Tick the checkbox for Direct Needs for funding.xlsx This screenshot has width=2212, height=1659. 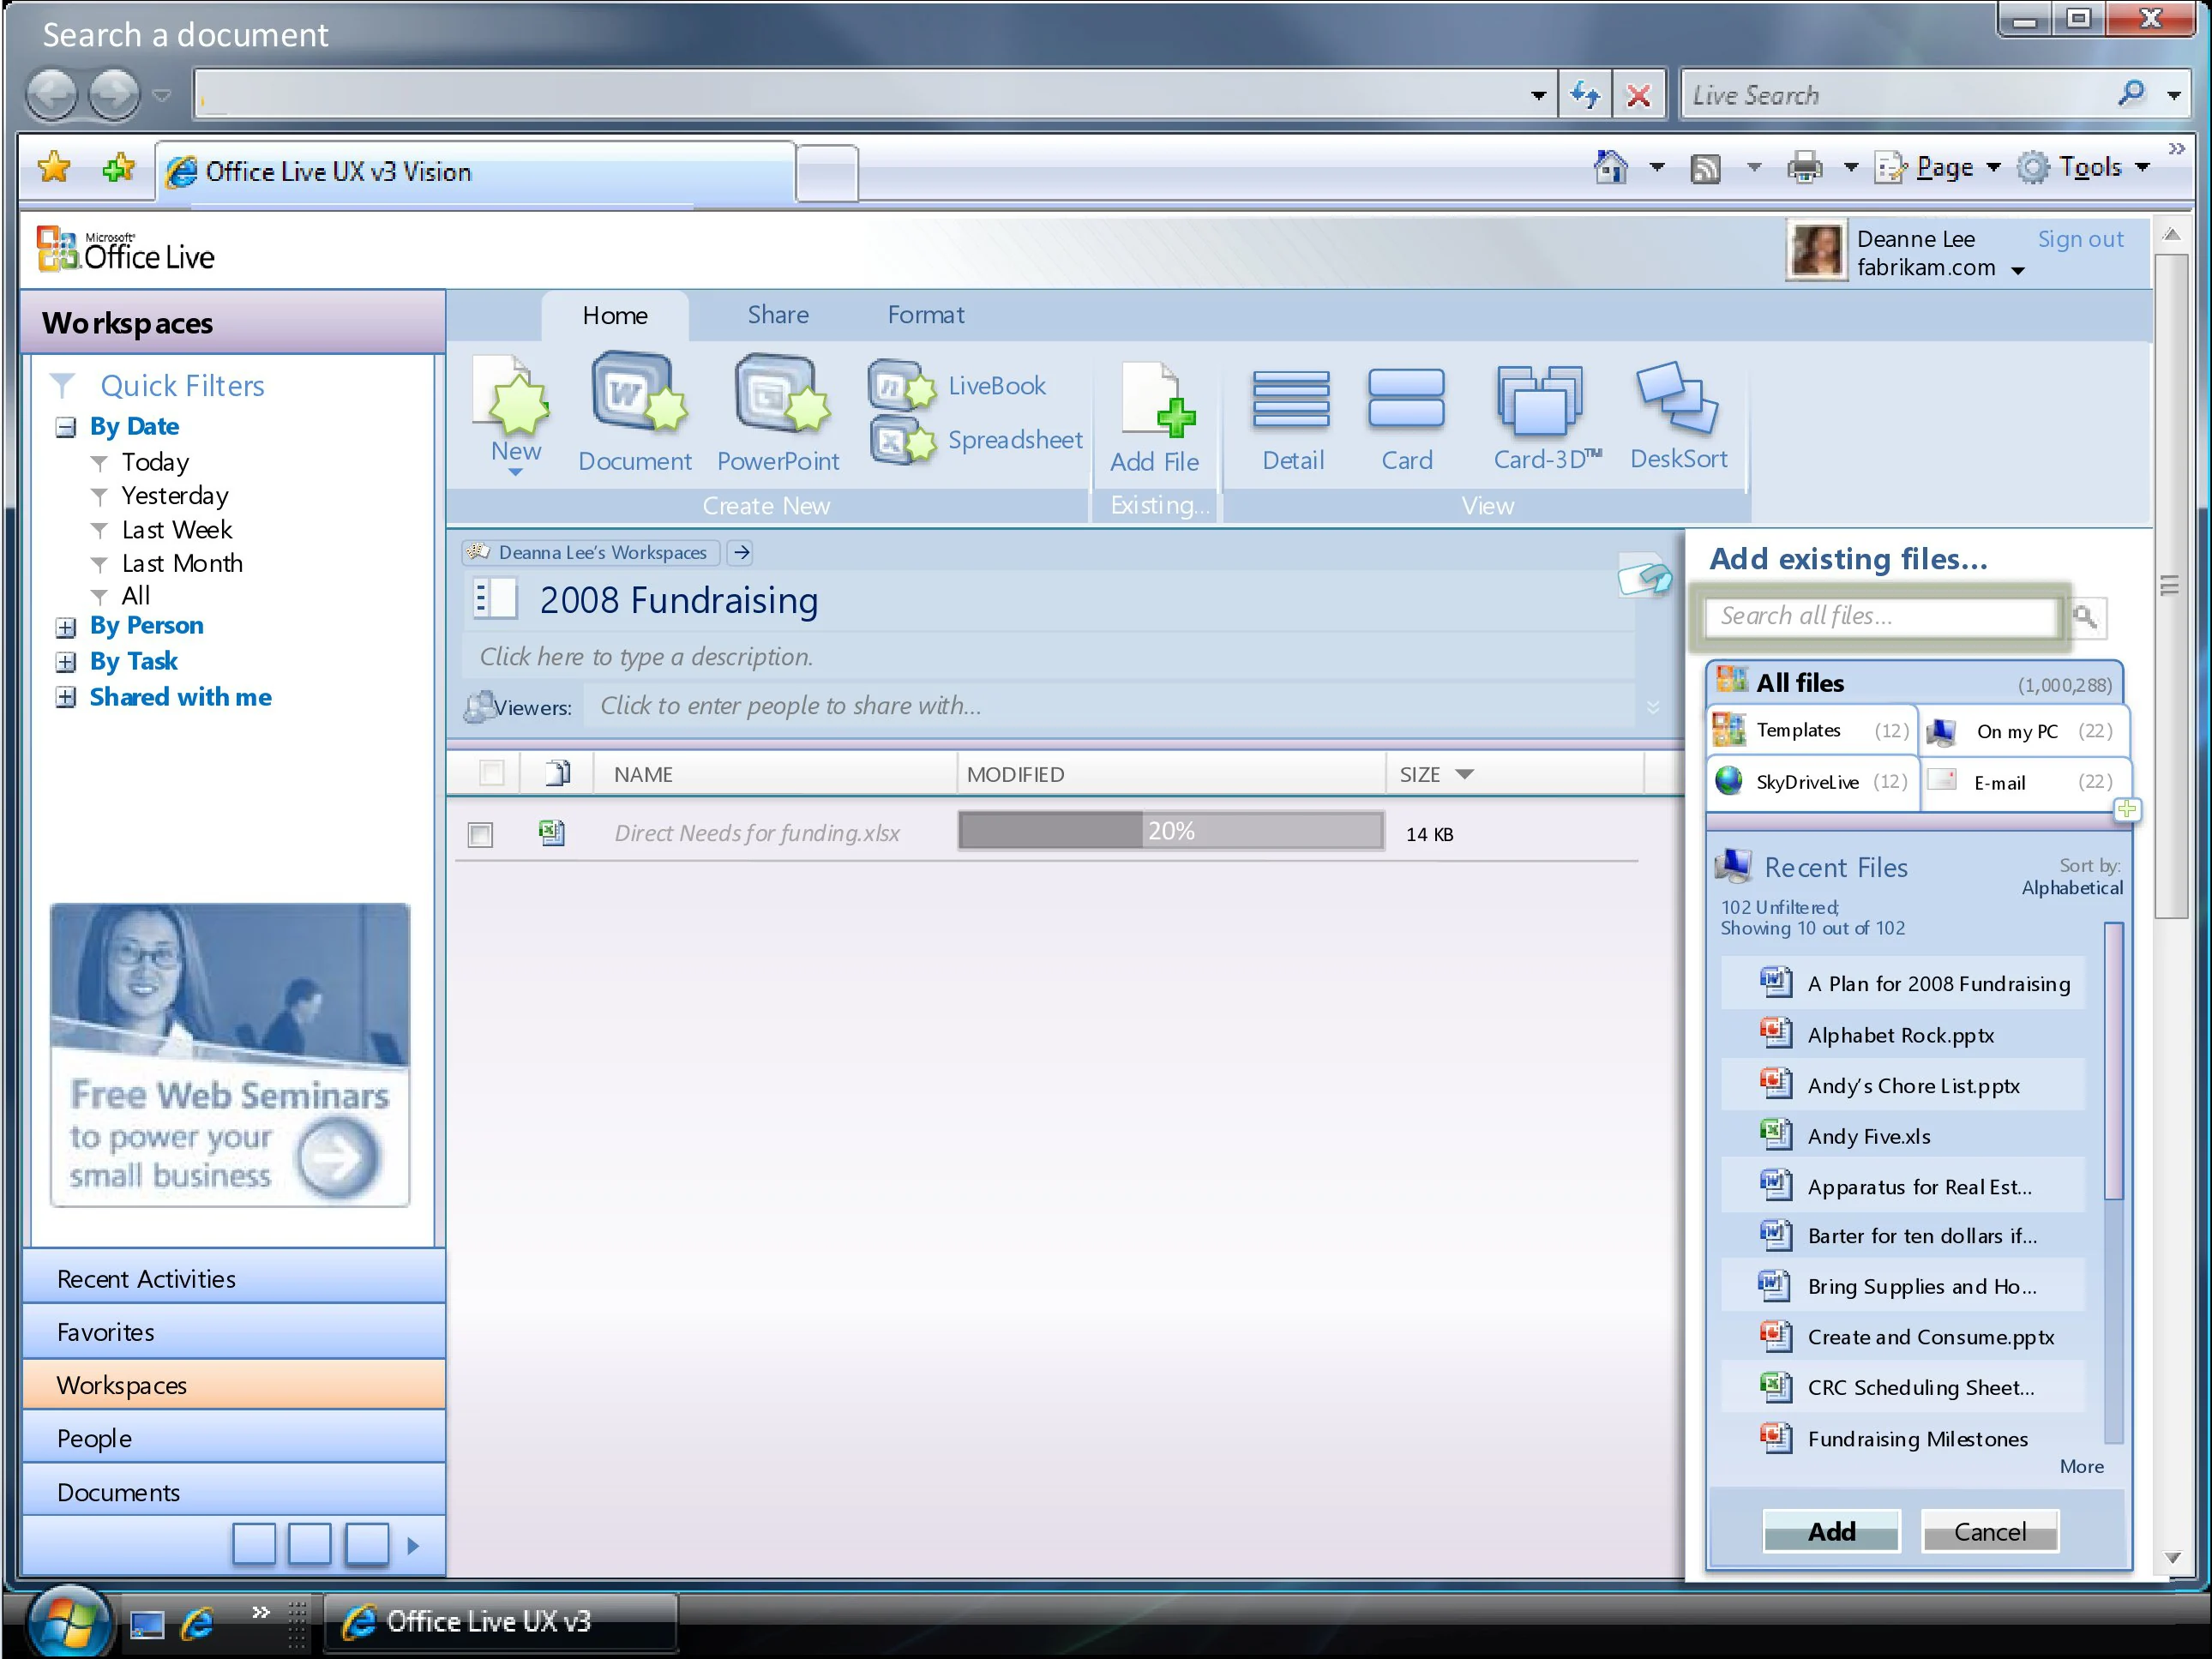[480, 834]
